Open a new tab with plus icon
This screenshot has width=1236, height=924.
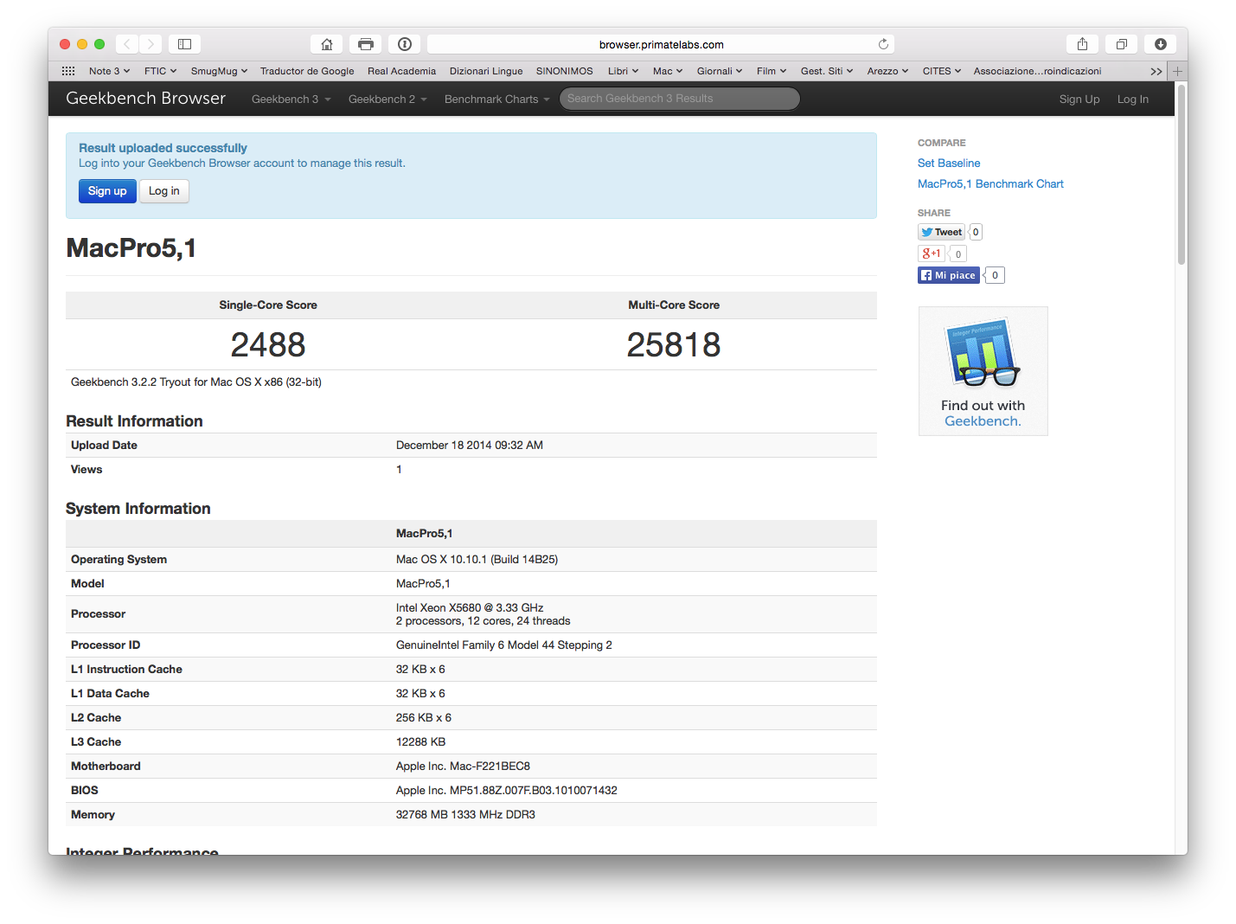(x=1177, y=71)
